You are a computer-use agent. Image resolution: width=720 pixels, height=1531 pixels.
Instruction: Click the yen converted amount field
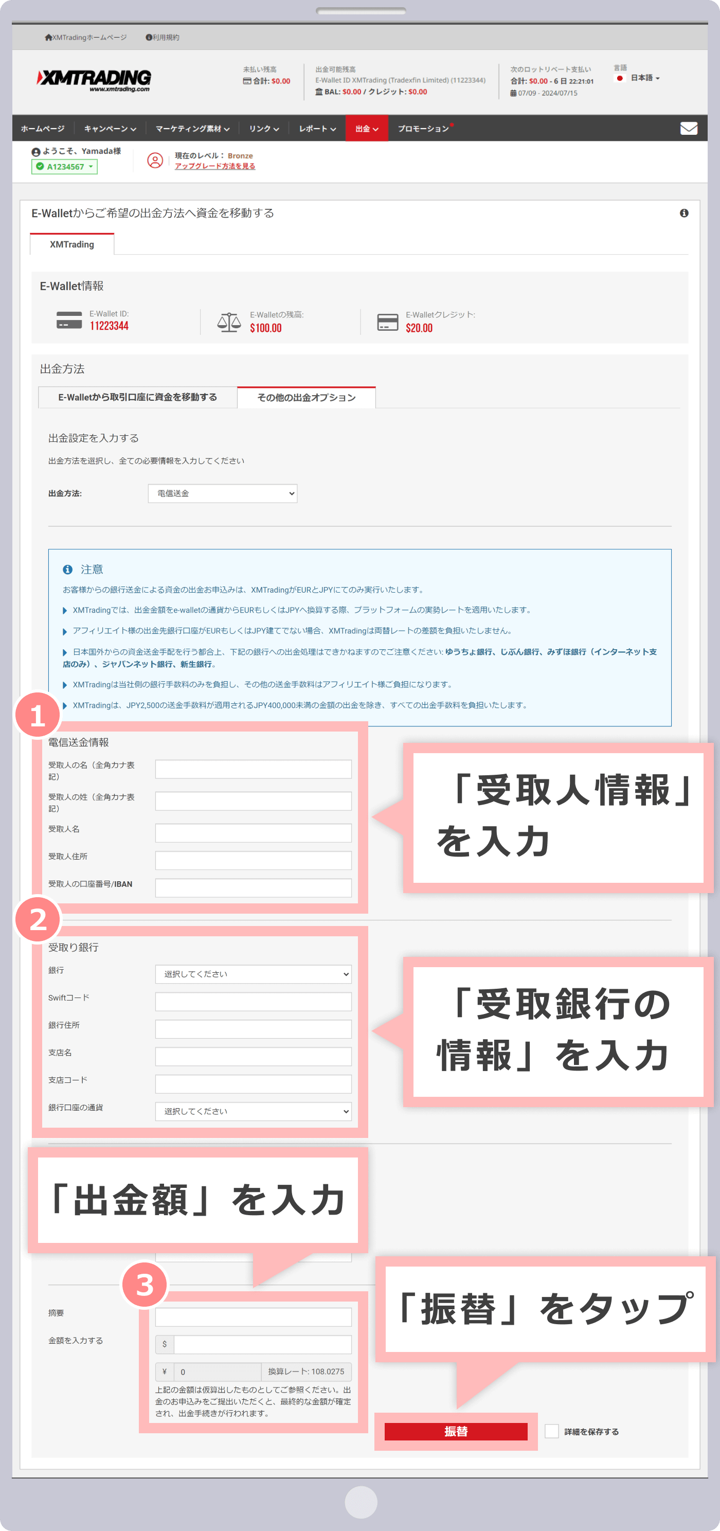(x=218, y=1372)
